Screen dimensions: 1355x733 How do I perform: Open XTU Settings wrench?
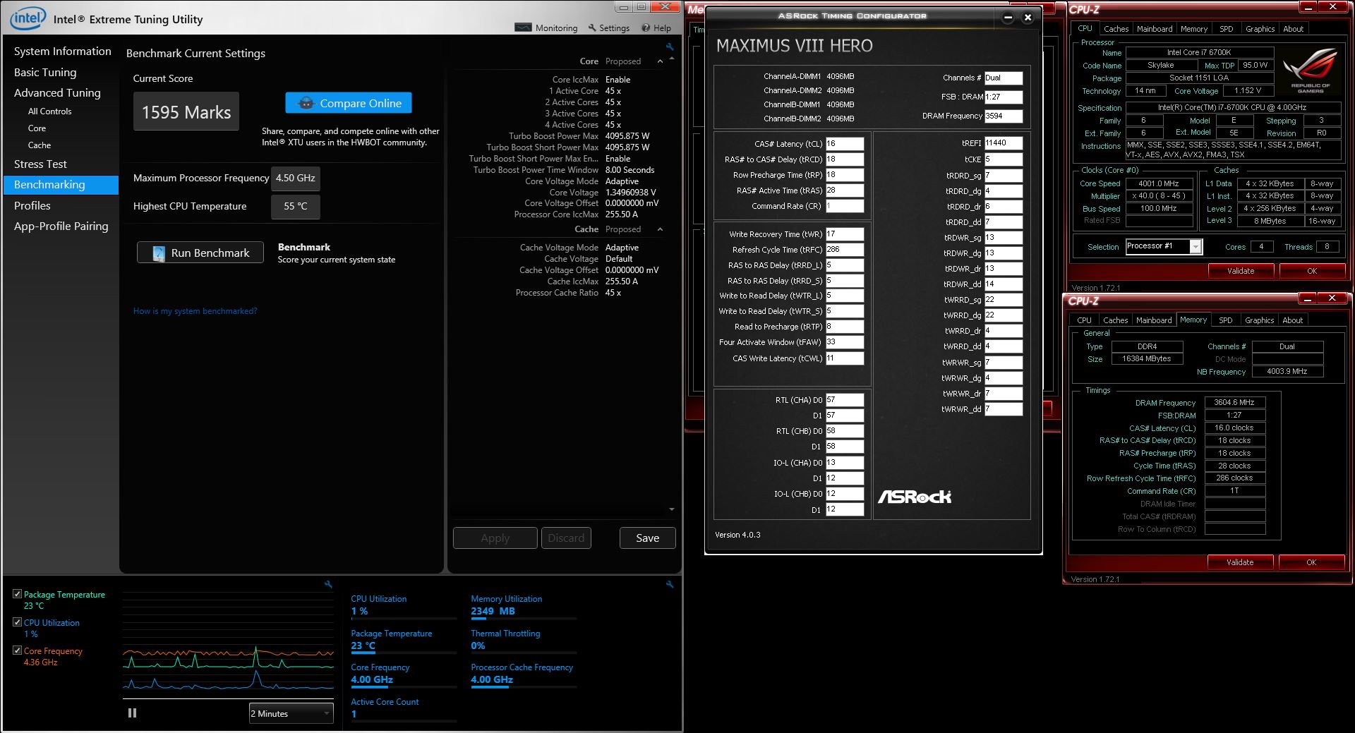coord(592,28)
